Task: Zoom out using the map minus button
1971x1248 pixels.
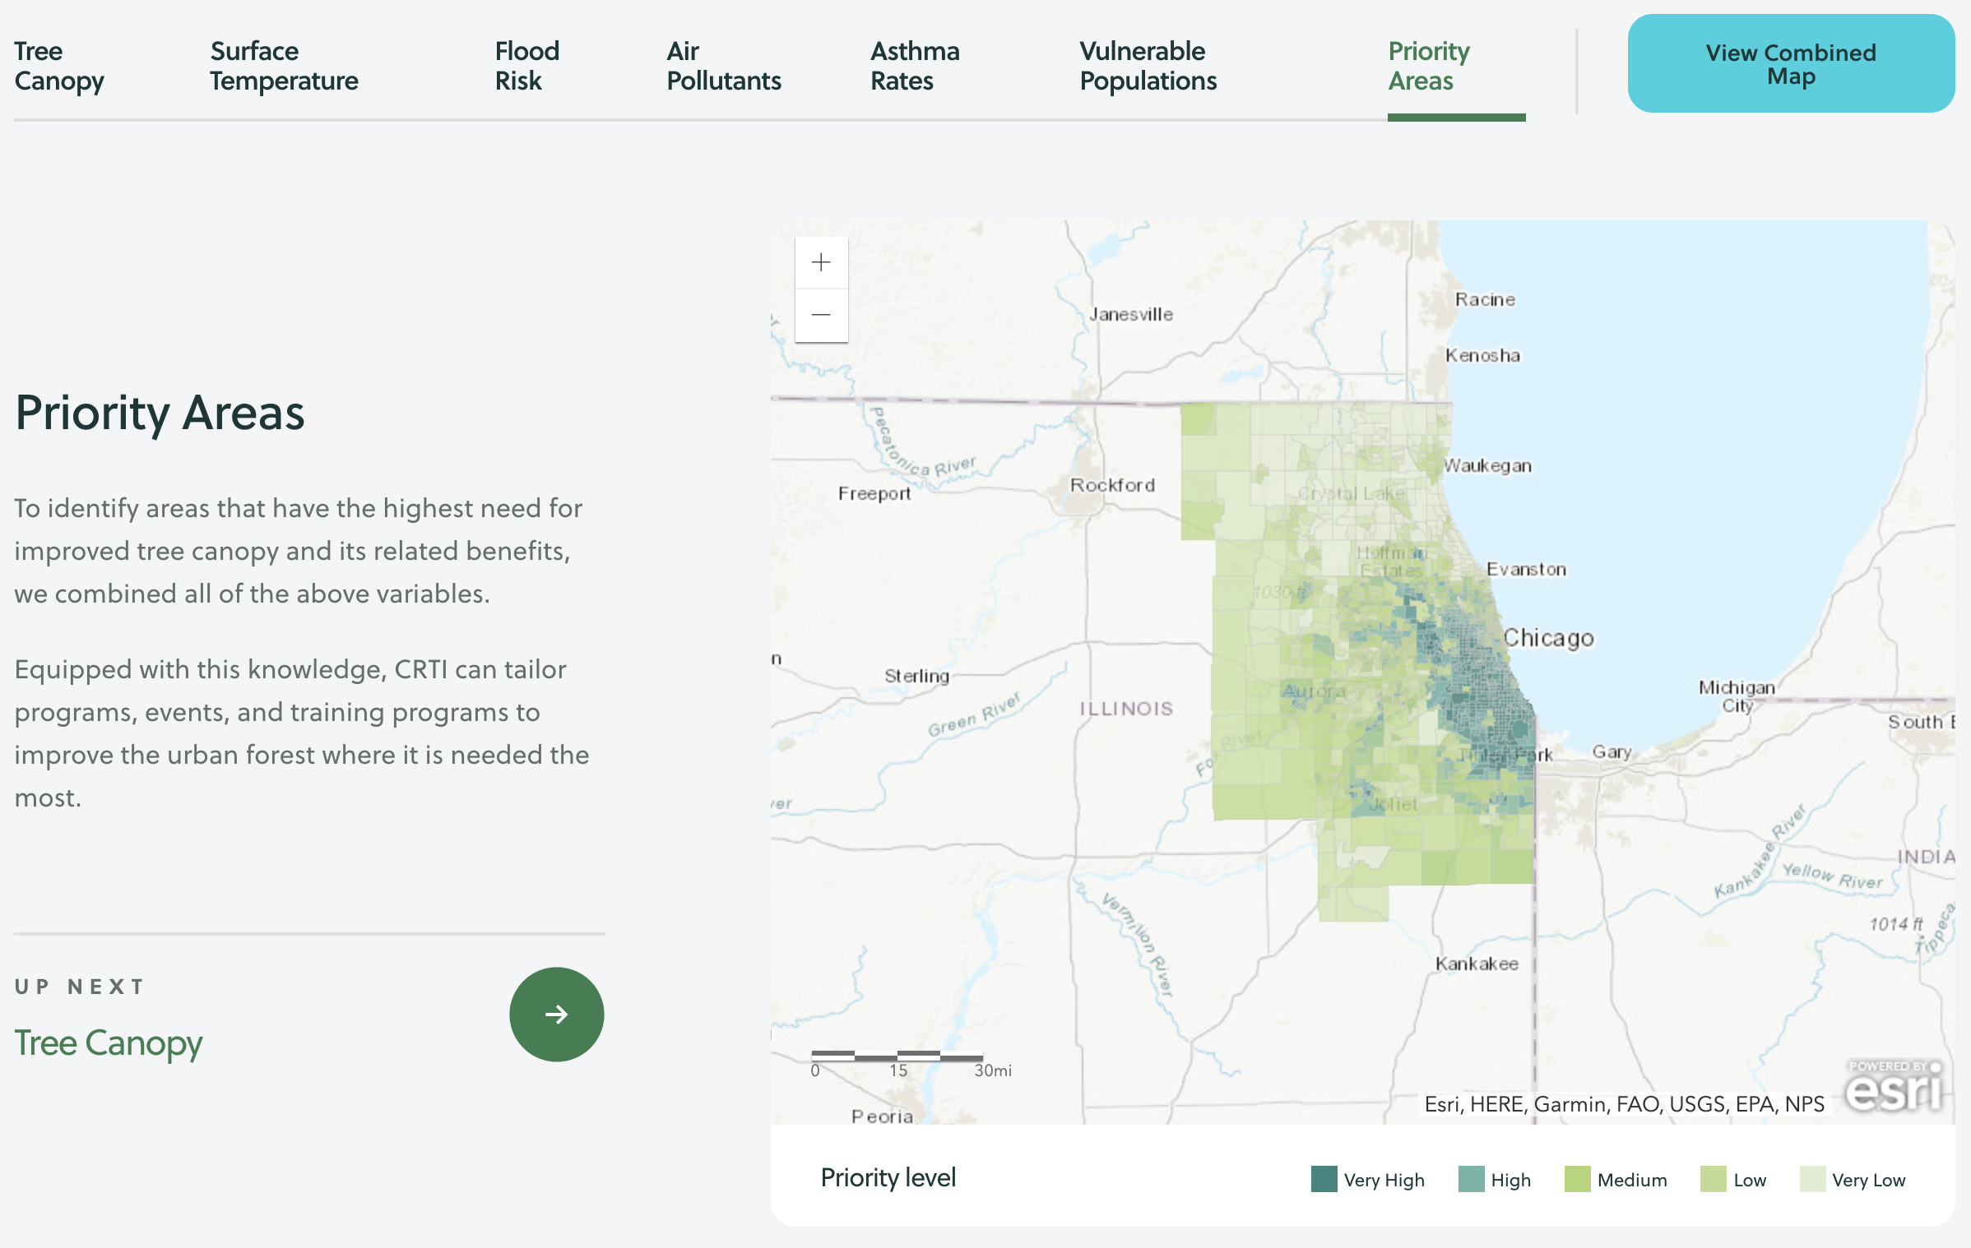Action: [x=821, y=315]
